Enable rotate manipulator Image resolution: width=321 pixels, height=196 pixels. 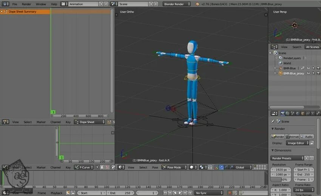(x=226, y=167)
